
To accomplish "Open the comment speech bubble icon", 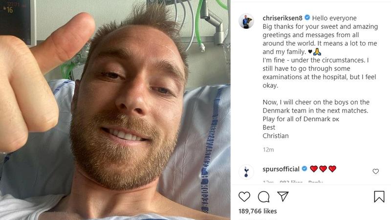I will (x=263, y=197).
